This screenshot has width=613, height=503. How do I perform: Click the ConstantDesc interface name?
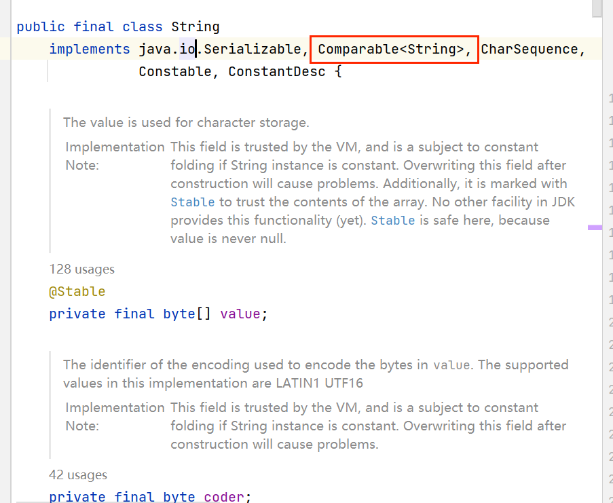pyautogui.click(x=277, y=72)
